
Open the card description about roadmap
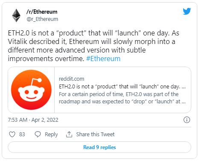click(x=122, y=98)
